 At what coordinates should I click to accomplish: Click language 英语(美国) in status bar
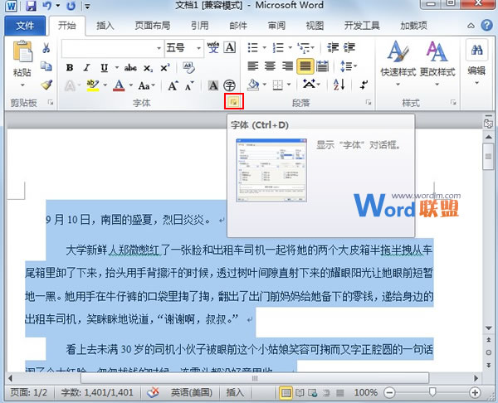pyautogui.click(x=192, y=392)
